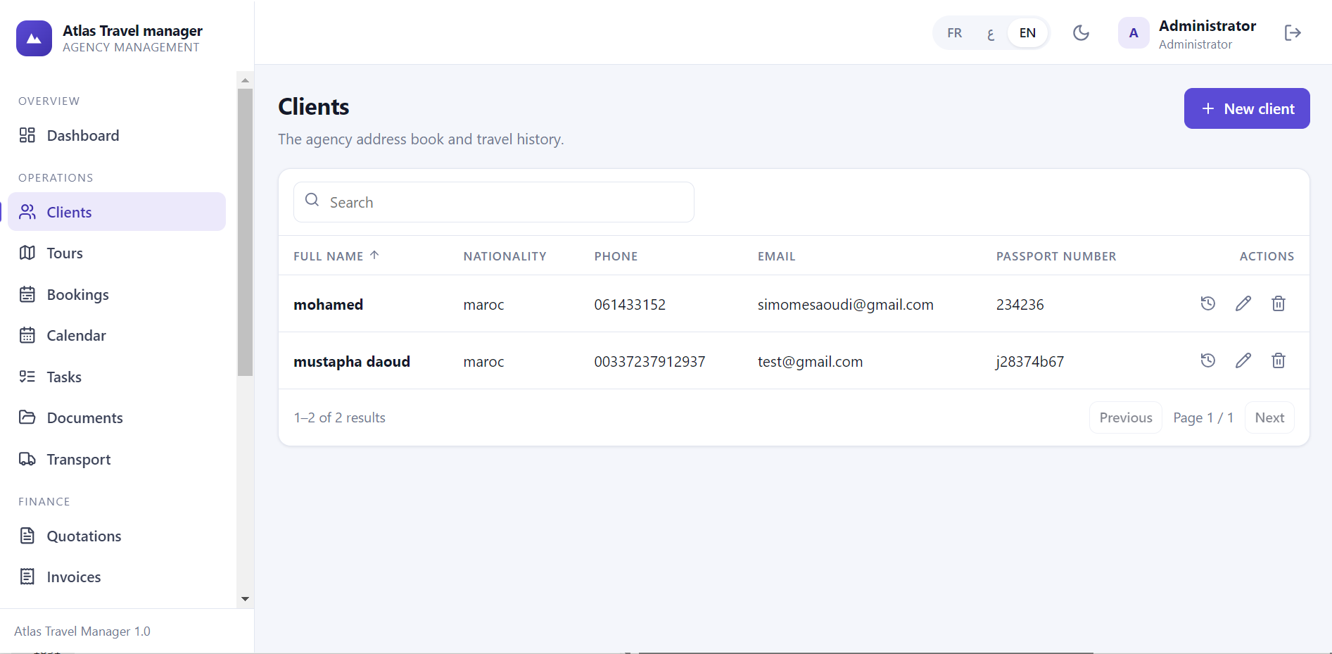Click the PHONE column header
Image resolution: width=1332 pixels, height=654 pixels.
tap(616, 256)
